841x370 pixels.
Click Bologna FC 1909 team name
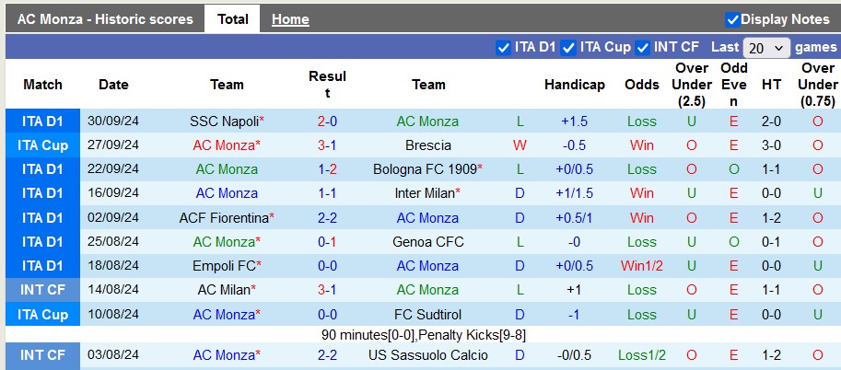tap(426, 169)
